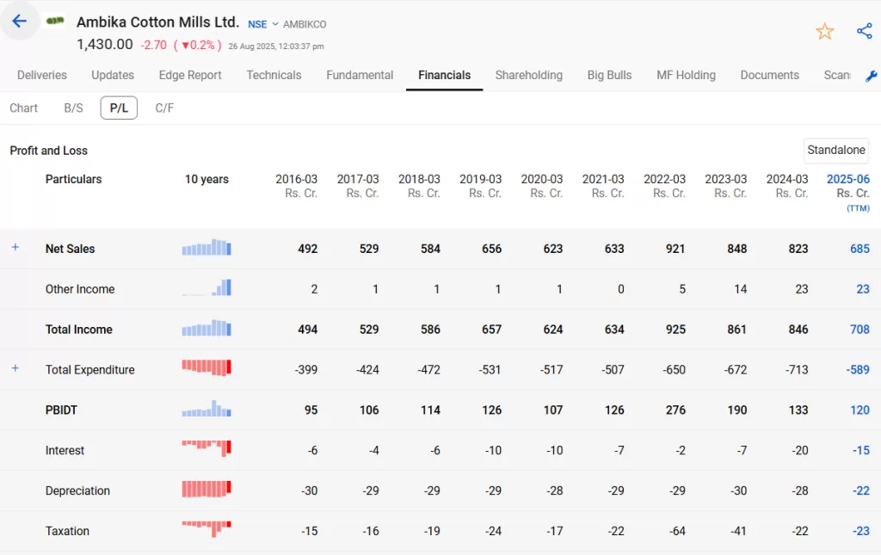The image size is (881, 555).
Task: Click the Net Sales row label
Action: 71,249
